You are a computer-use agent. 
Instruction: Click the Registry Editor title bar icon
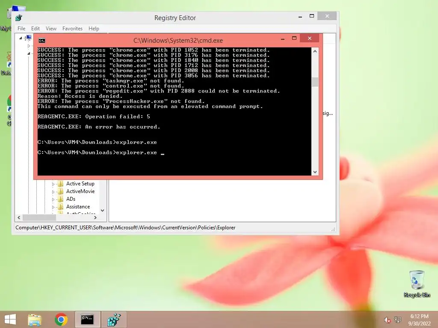19,18
